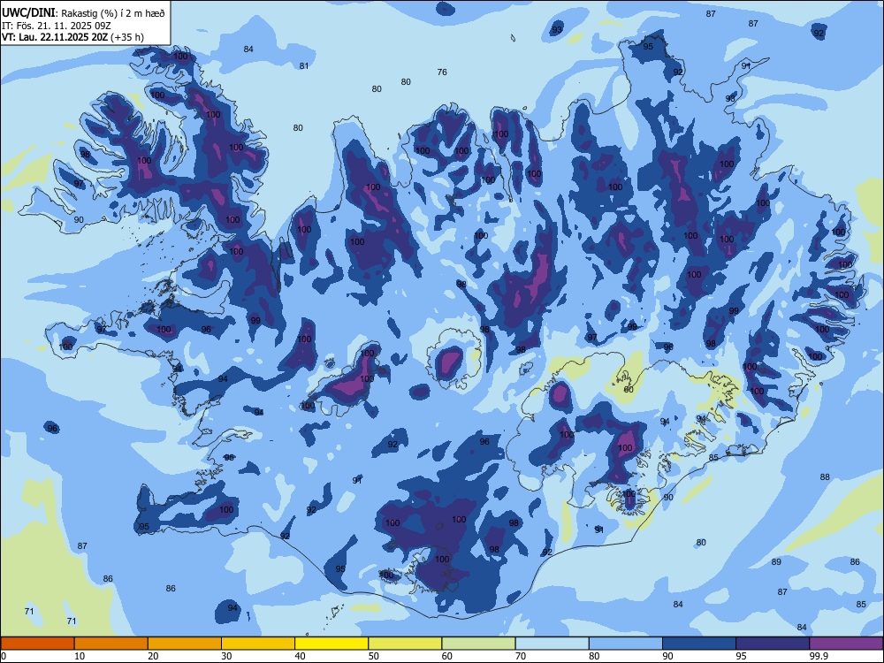Click the light green 60–70 legend swatch
Image resolution: width=884 pixels, height=663 pixels.
click(x=478, y=644)
